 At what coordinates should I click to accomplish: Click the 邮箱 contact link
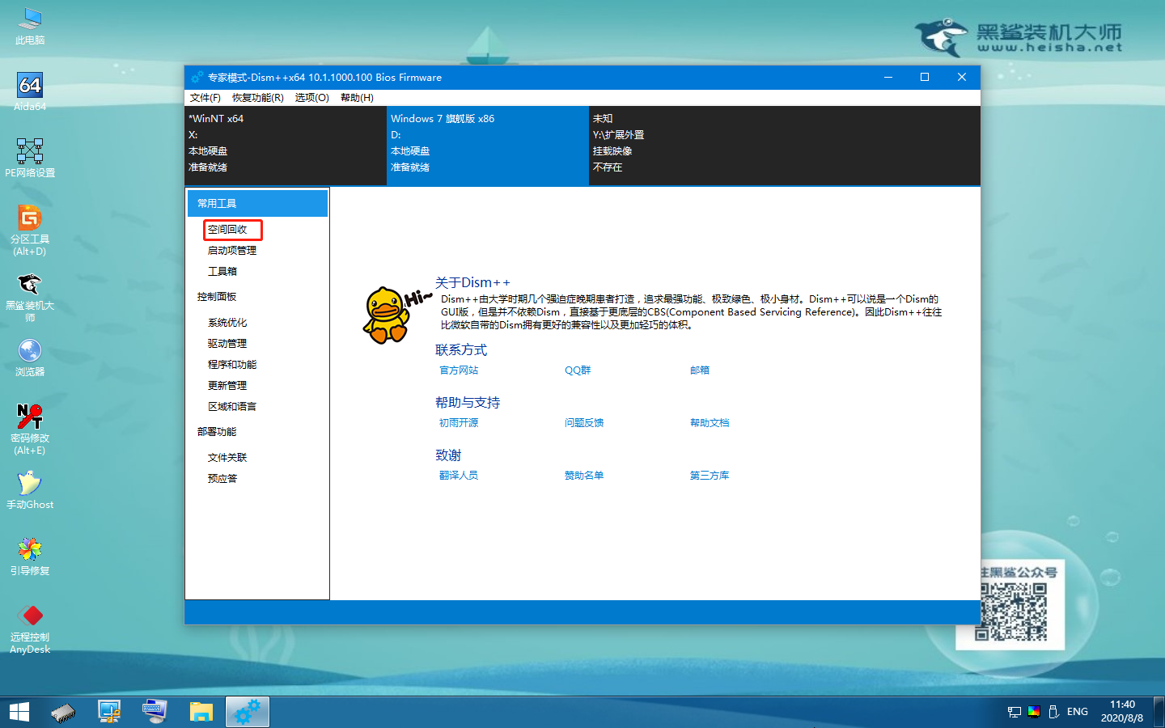(x=700, y=370)
